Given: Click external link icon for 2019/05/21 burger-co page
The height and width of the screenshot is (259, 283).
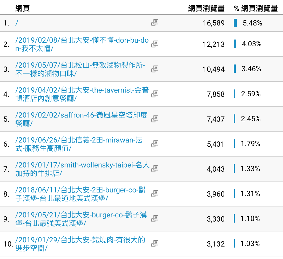Looking at the screenshot, I should point(155,219).
